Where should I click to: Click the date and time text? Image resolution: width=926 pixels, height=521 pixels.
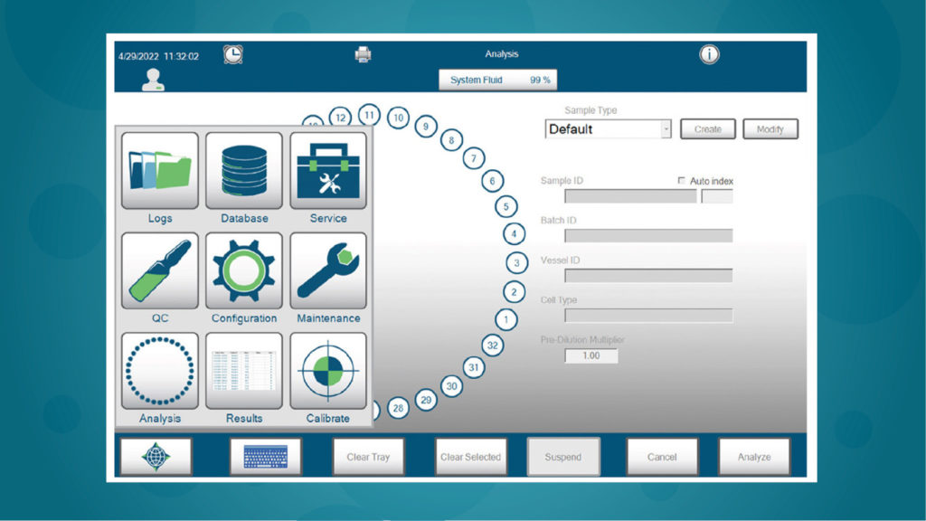158,57
